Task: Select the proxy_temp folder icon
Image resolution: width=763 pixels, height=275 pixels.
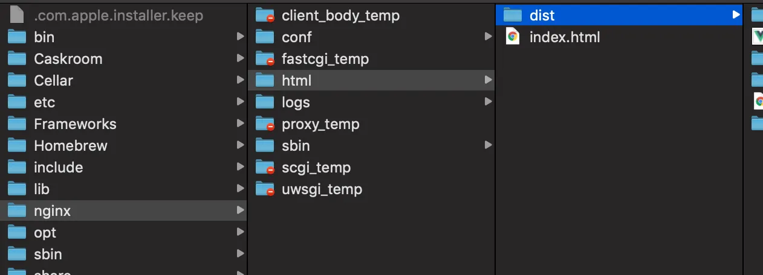Action: click(x=265, y=124)
